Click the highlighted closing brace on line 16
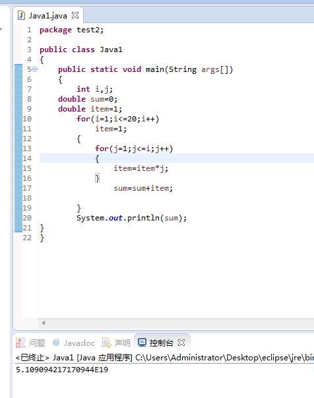Image resolution: width=314 pixels, height=398 pixels. point(98,178)
